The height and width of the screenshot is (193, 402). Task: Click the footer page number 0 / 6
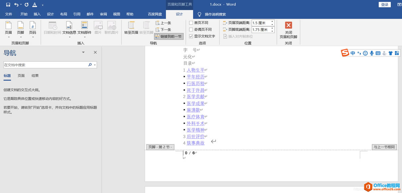tap(190, 153)
